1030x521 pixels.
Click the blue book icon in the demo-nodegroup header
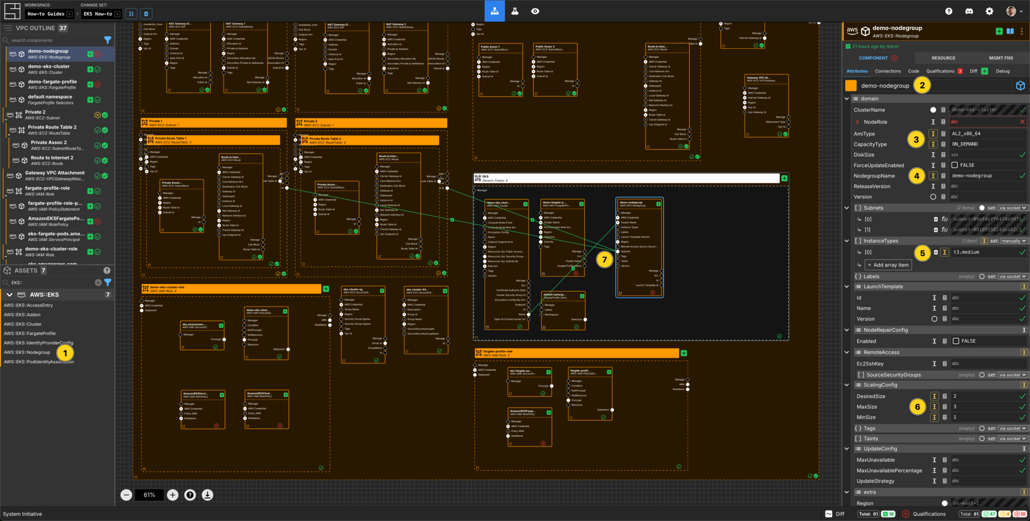pyautogui.click(x=1010, y=31)
